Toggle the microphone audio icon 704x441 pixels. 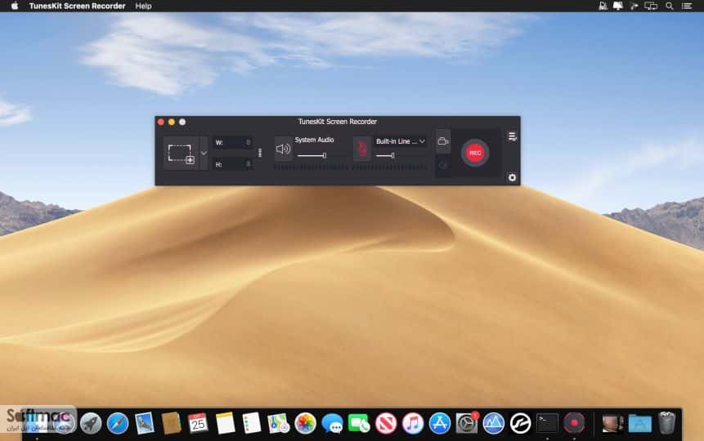[362, 149]
